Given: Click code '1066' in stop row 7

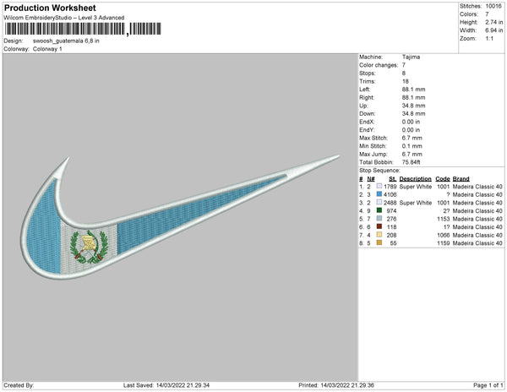Looking at the screenshot, I should pyautogui.click(x=444, y=235).
